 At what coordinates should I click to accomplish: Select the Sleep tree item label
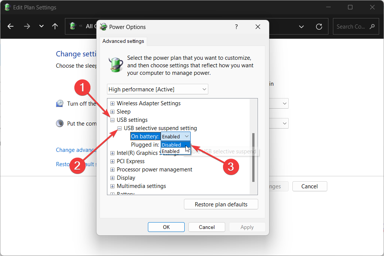pyautogui.click(x=123, y=112)
